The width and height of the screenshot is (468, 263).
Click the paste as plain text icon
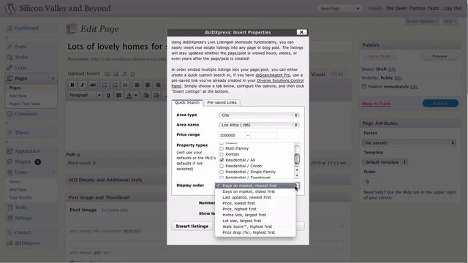click(146, 96)
